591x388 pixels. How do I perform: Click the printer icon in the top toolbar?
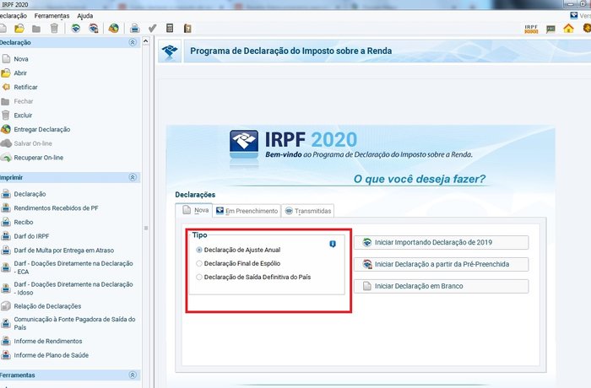click(135, 28)
